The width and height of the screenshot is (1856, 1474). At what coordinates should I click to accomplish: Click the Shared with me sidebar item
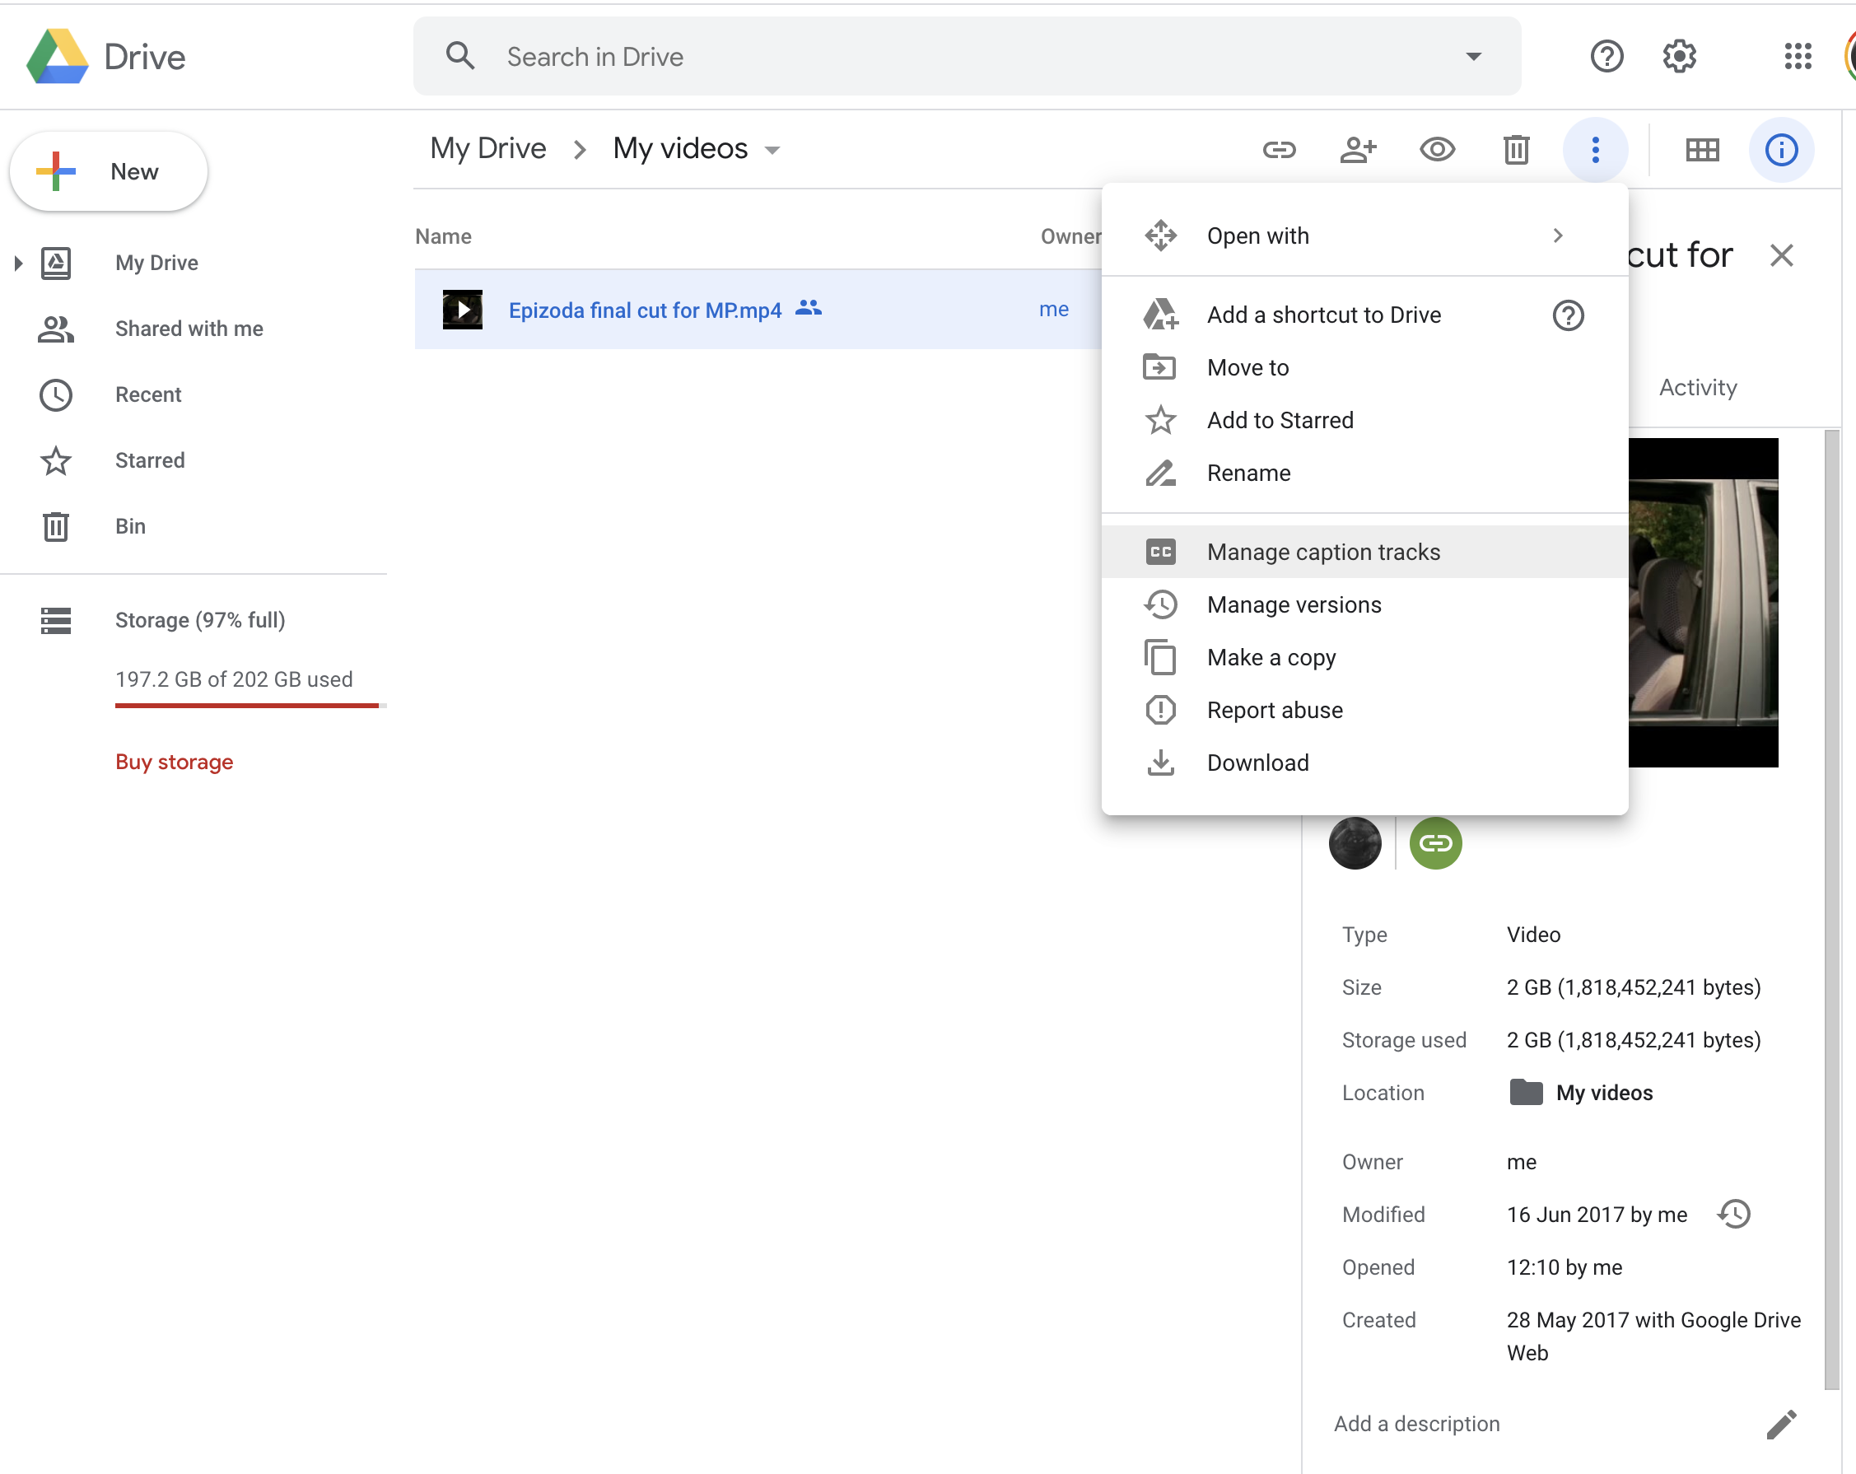(189, 329)
